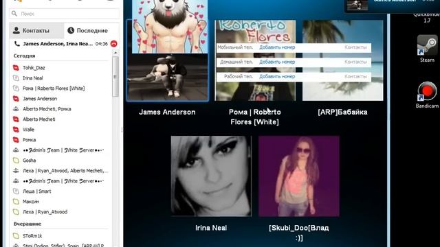Click group icon beside Alberto Mecheti, Ромка
Image resolution: width=440 pixels, height=247 pixels.
pos(16,109)
